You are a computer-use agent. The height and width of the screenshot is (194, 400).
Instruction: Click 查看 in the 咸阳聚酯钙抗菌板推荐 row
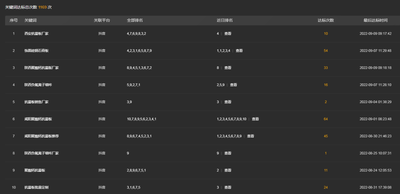pyautogui.click(x=251, y=136)
